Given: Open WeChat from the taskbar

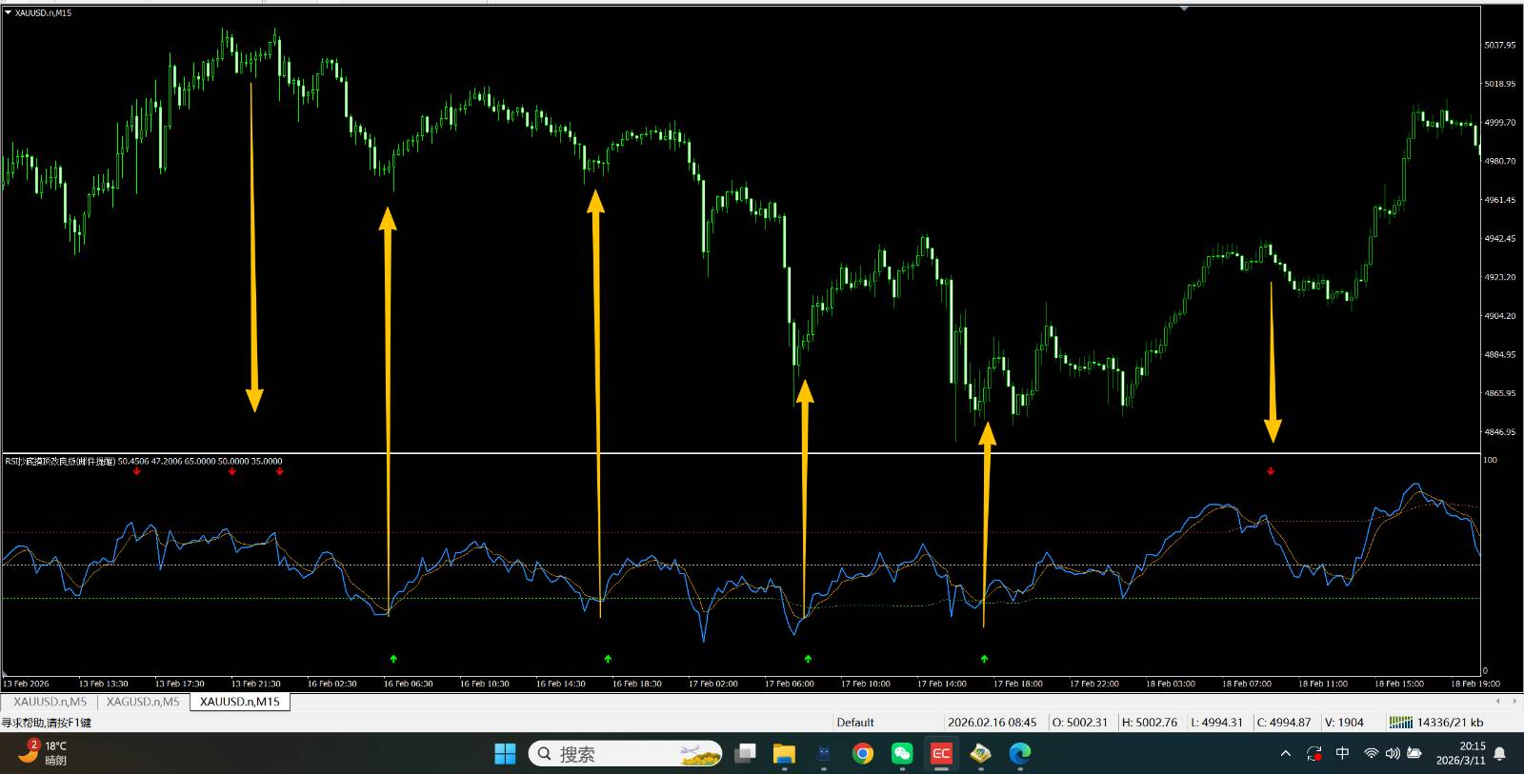Looking at the screenshot, I should tap(902, 754).
